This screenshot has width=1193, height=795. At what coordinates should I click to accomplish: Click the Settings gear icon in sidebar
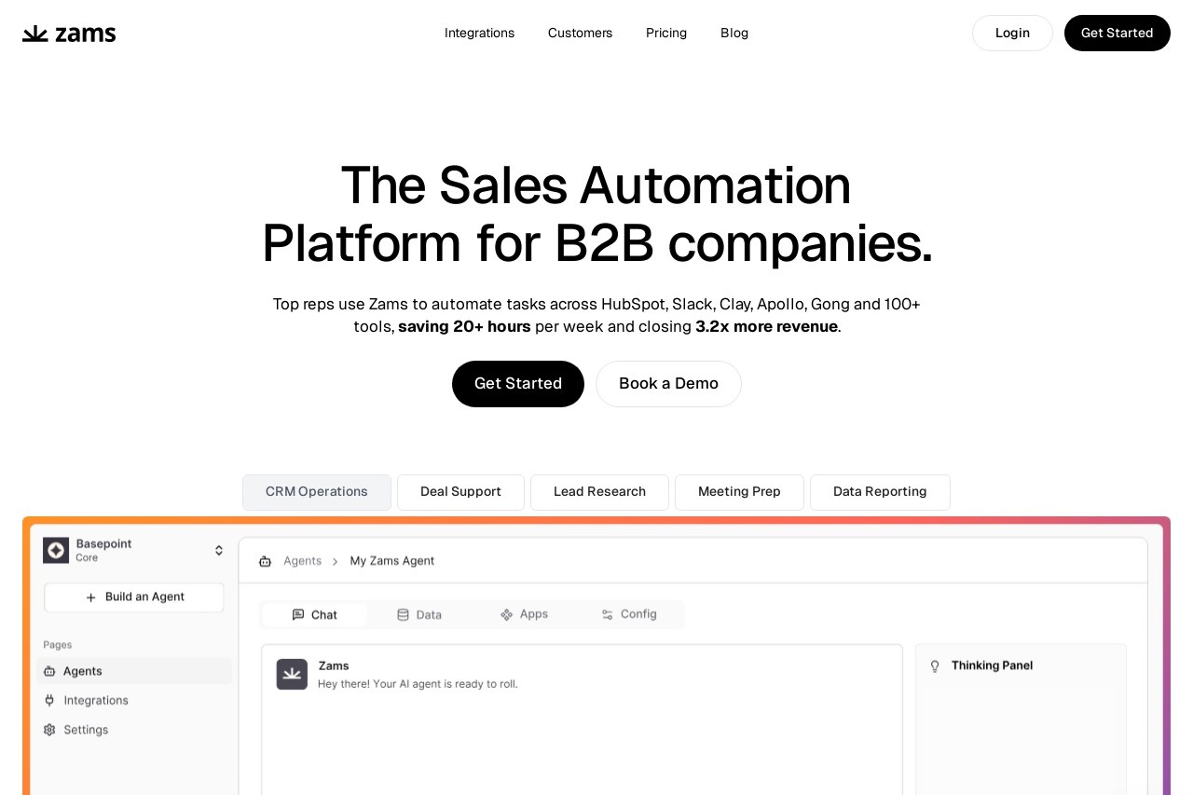coord(49,730)
